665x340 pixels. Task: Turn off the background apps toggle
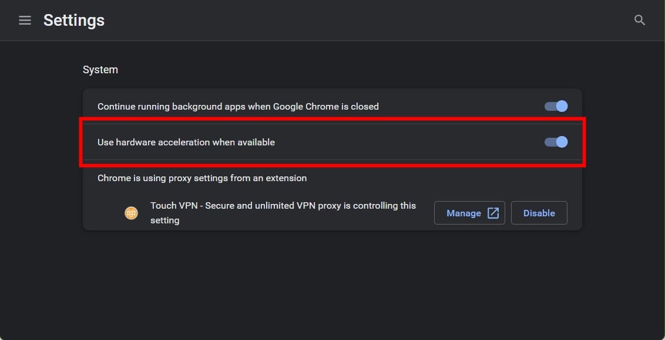[x=556, y=106]
